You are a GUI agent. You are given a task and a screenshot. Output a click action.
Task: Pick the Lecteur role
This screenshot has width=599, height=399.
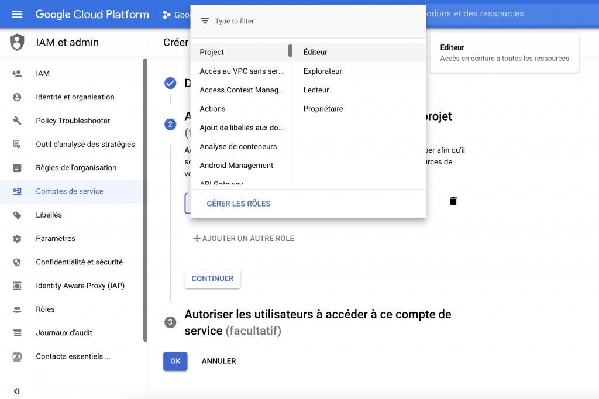[x=316, y=90]
